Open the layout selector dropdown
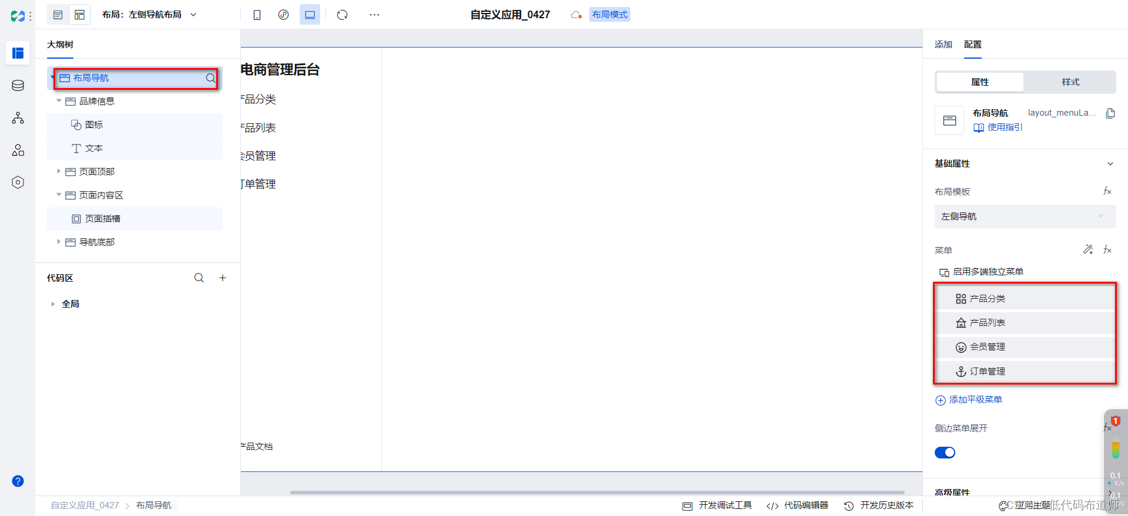Screen dimensions: 1128x516 pyautogui.click(x=149, y=15)
